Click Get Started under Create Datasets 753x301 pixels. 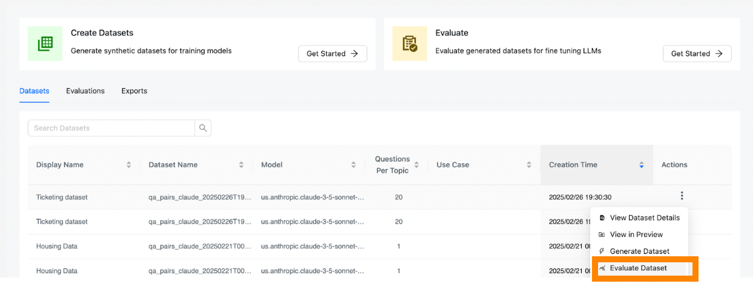click(332, 54)
